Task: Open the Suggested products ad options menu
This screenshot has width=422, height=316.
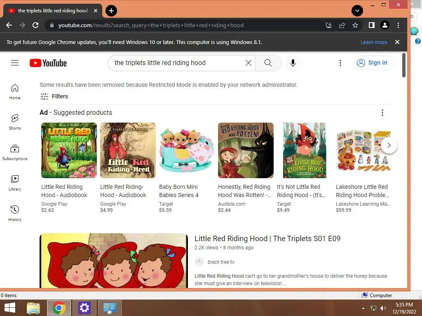Action: pyautogui.click(x=382, y=113)
